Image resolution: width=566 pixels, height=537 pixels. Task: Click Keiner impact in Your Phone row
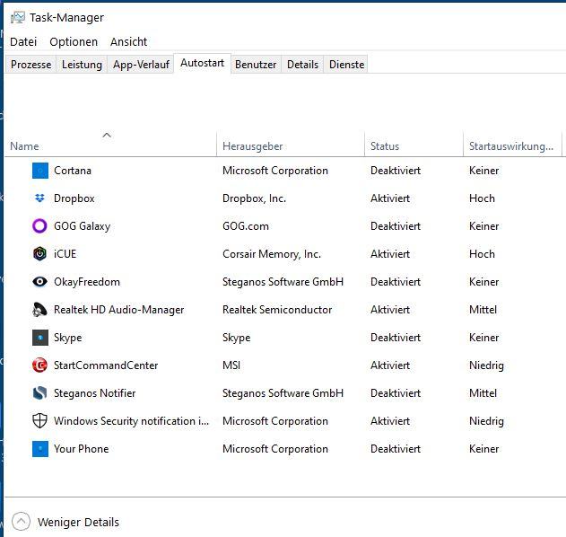(484, 449)
